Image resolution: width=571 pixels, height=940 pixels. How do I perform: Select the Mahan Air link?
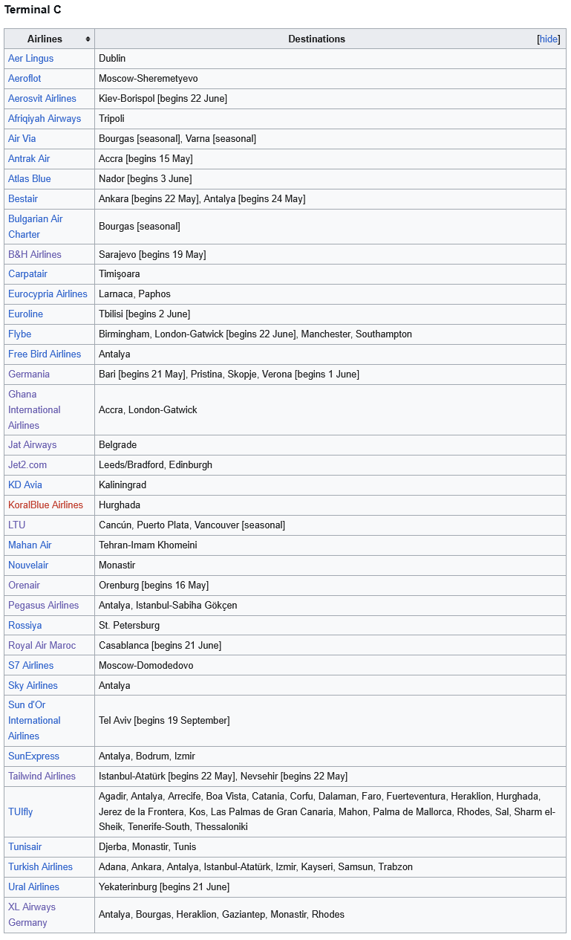pos(30,545)
